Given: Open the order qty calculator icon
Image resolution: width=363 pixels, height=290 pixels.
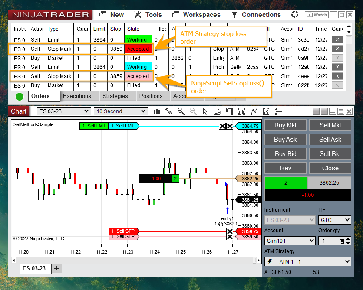Looking at the screenshot, I should pyautogui.click(x=342, y=241).
